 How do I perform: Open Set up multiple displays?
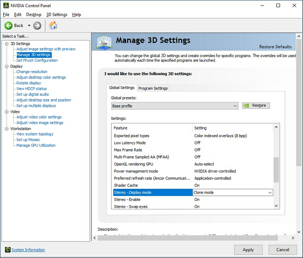pyautogui.click(x=36, y=106)
